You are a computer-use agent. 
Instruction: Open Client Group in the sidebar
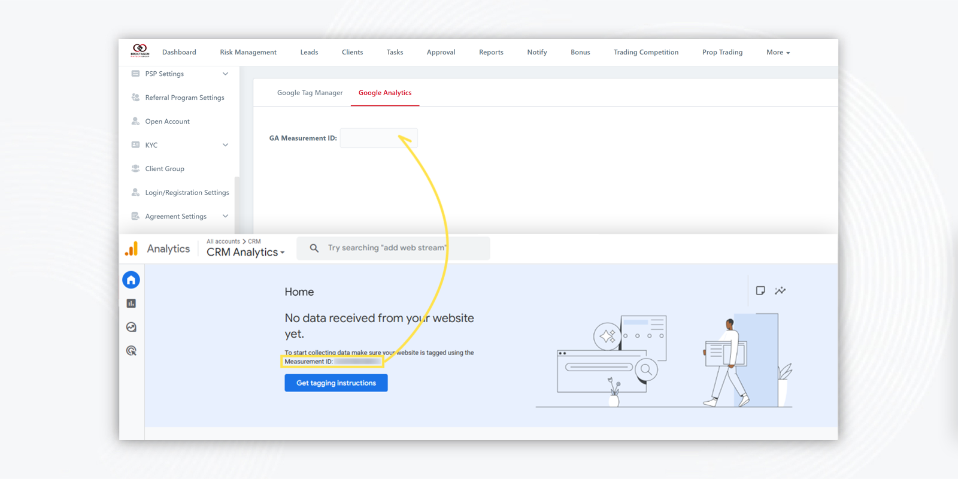click(x=165, y=169)
